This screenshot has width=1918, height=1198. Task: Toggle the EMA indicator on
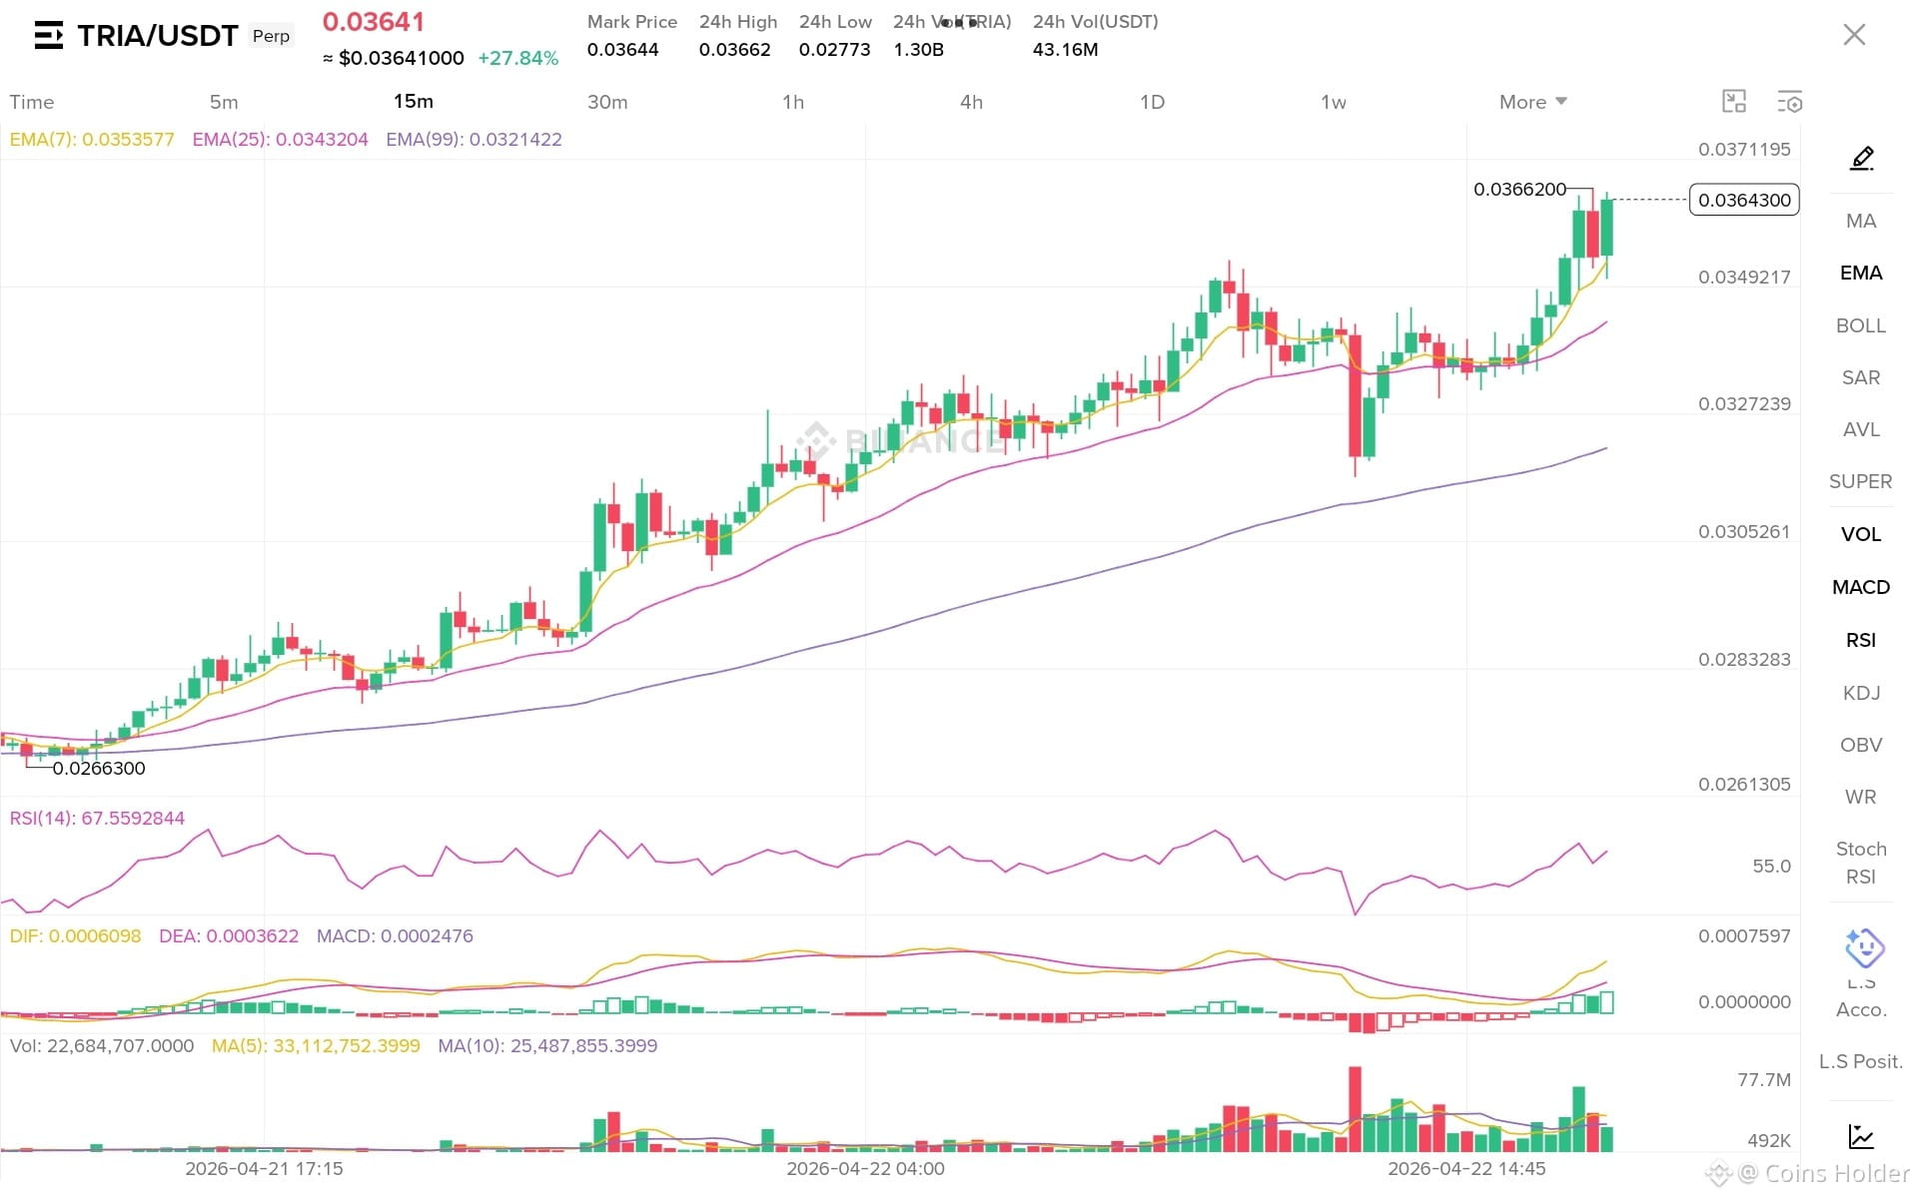(1861, 273)
